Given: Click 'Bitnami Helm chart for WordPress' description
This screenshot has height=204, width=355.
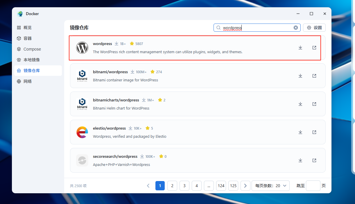Looking at the screenshot, I should [121, 108].
